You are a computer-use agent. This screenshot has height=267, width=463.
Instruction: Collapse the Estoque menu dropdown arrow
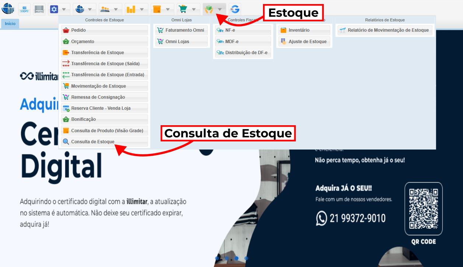click(220, 9)
